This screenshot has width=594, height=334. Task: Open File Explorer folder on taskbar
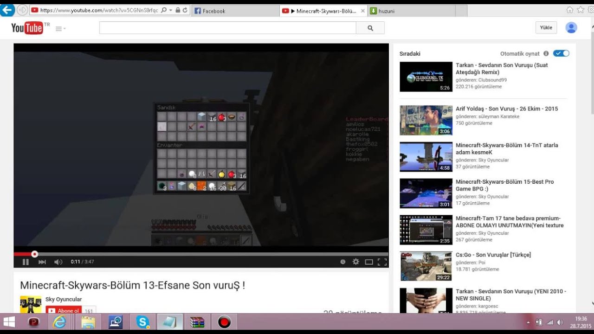pyautogui.click(x=88, y=322)
